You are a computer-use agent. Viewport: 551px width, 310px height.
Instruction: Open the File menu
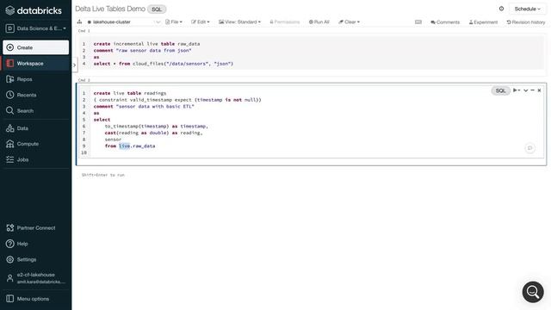click(174, 22)
